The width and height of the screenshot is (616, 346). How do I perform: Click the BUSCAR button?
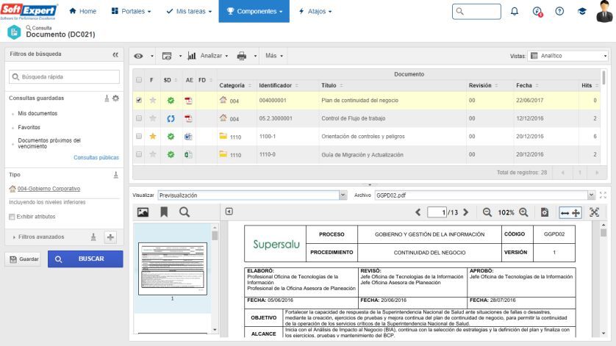click(x=85, y=259)
